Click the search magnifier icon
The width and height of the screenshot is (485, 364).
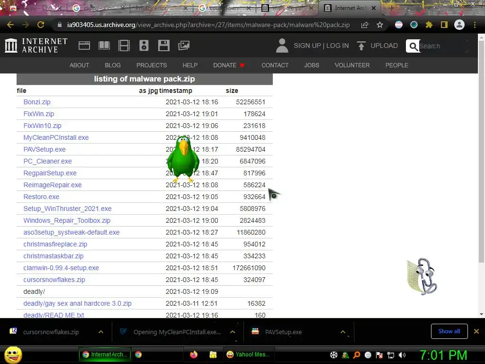[413, 46]
